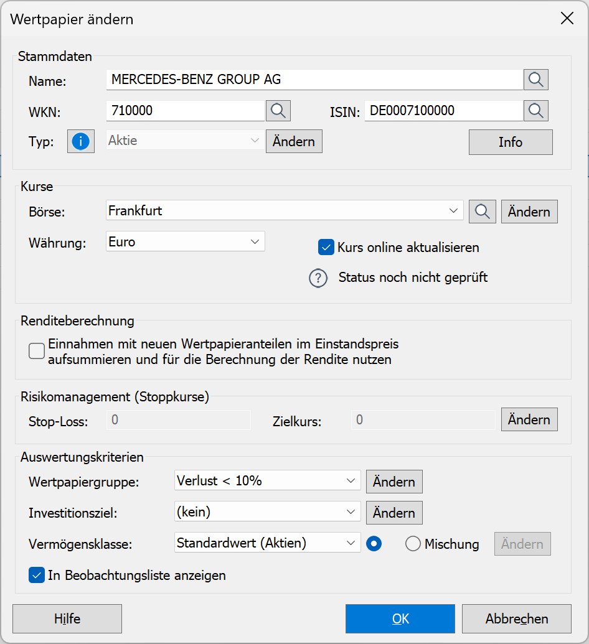Click into the Name input field
589x644 pixels.
[x=280, y=79]
